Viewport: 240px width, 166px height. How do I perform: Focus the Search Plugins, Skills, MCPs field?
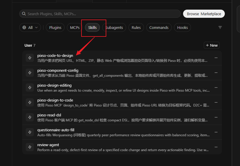coord(100,14)
